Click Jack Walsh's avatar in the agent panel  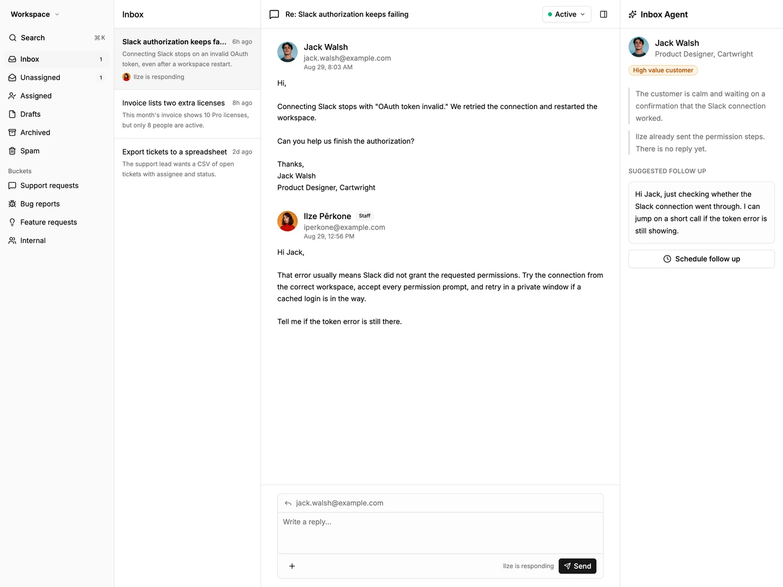[x=638, y=47]
